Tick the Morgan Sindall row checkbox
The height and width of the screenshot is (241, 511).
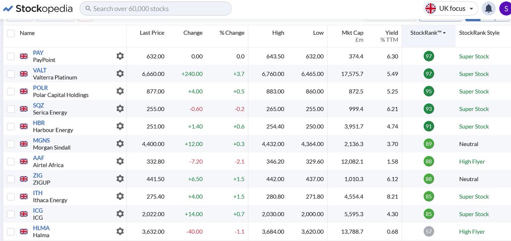(x=11, y=144)
